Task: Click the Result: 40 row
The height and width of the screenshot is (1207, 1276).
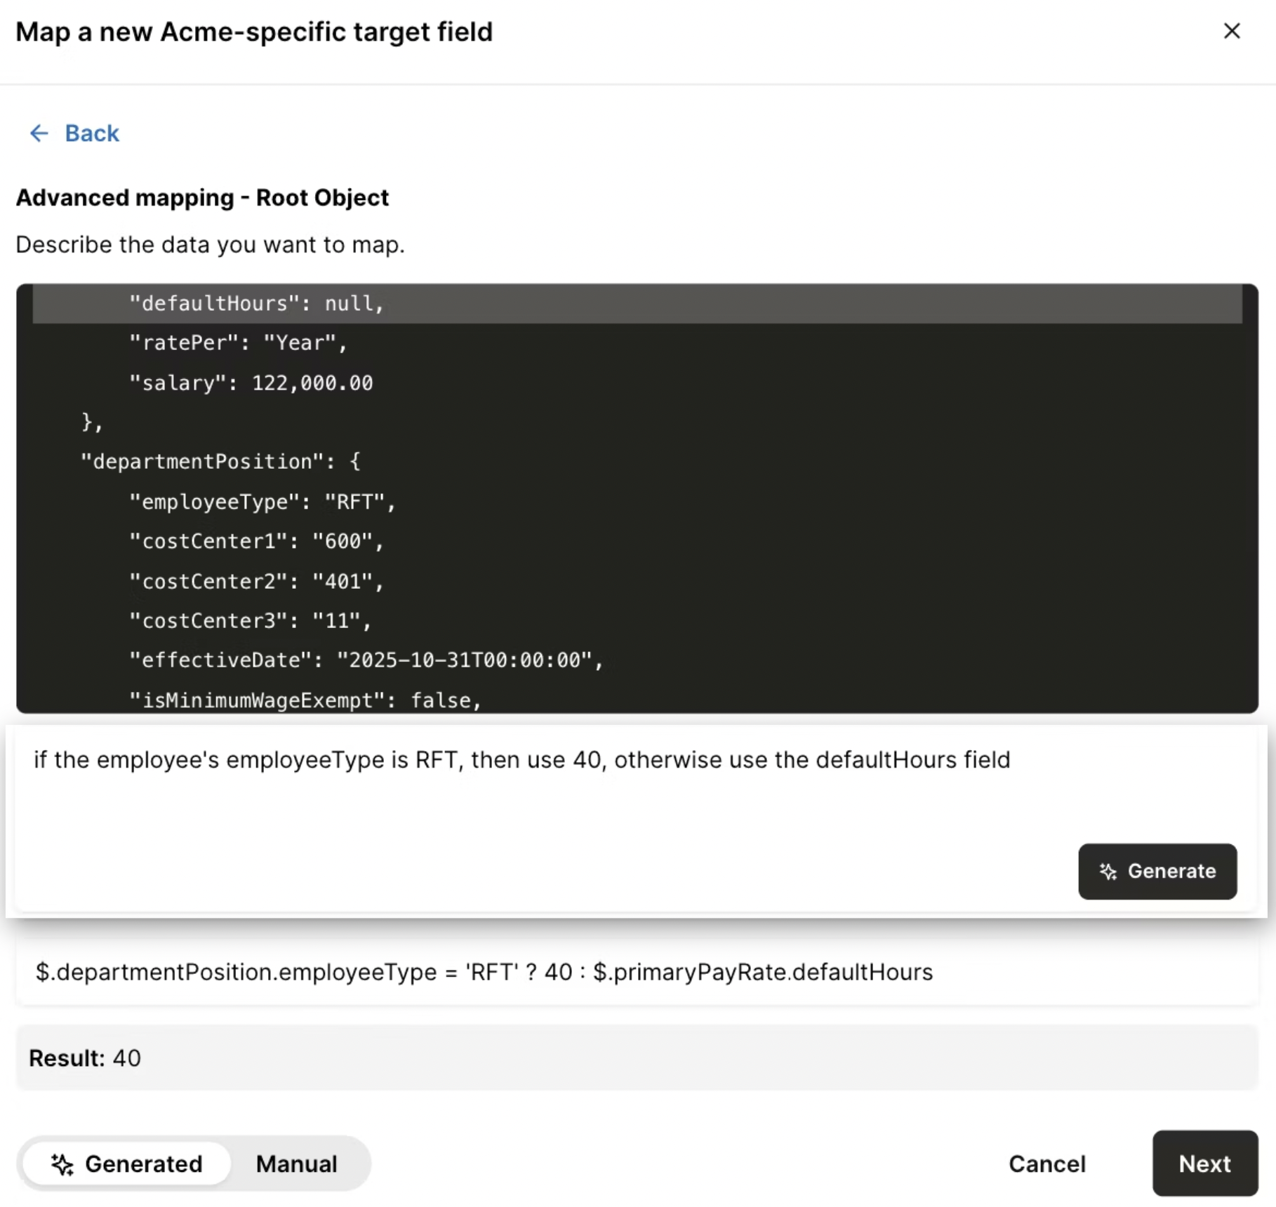Action: tap(86, 1058)
